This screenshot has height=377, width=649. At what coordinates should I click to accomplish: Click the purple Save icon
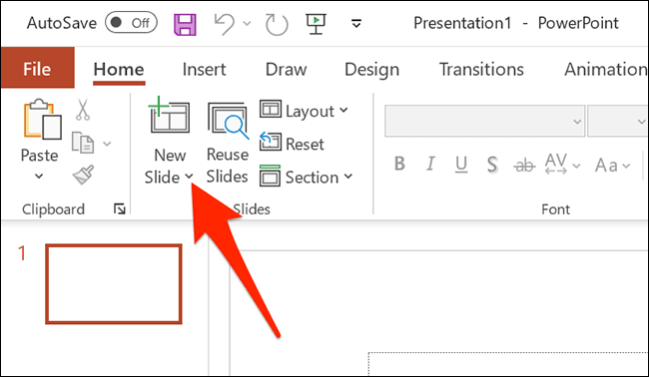coord(185,24)
